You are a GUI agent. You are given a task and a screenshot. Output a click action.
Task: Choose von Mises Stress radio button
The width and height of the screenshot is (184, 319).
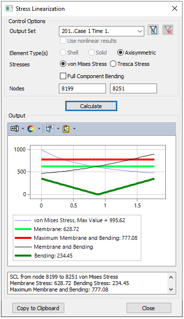click(x=63, y=64)
